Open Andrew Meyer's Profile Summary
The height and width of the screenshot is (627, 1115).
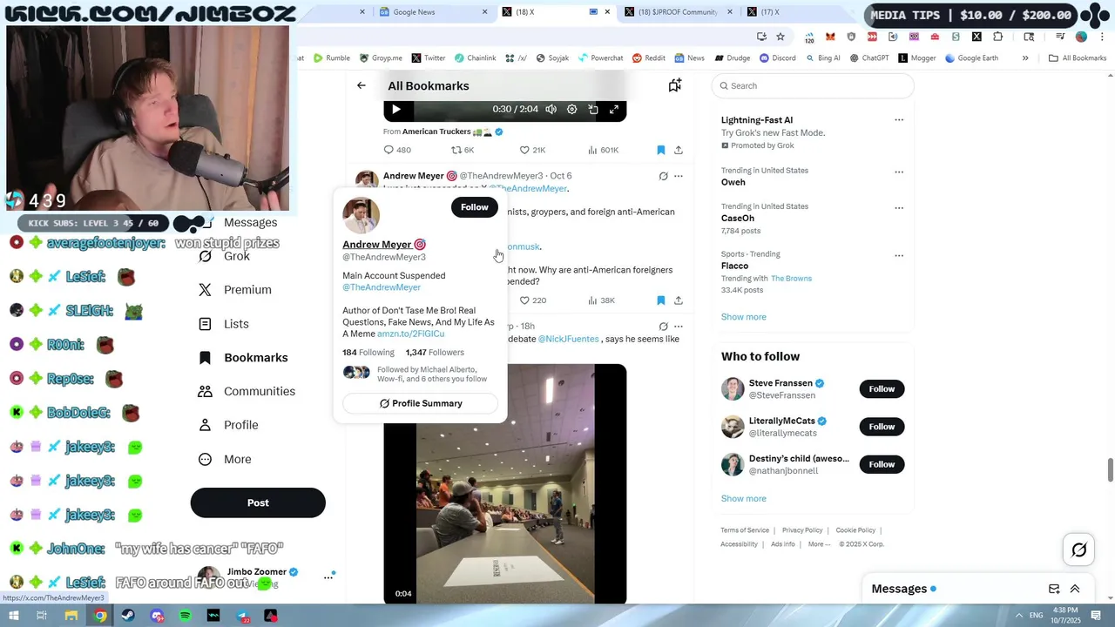pyautogui.click(x=420, y=403)
